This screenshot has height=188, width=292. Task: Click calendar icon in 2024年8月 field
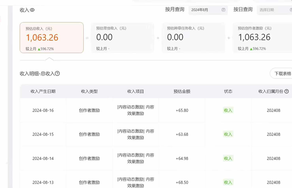tap(223, 10)
